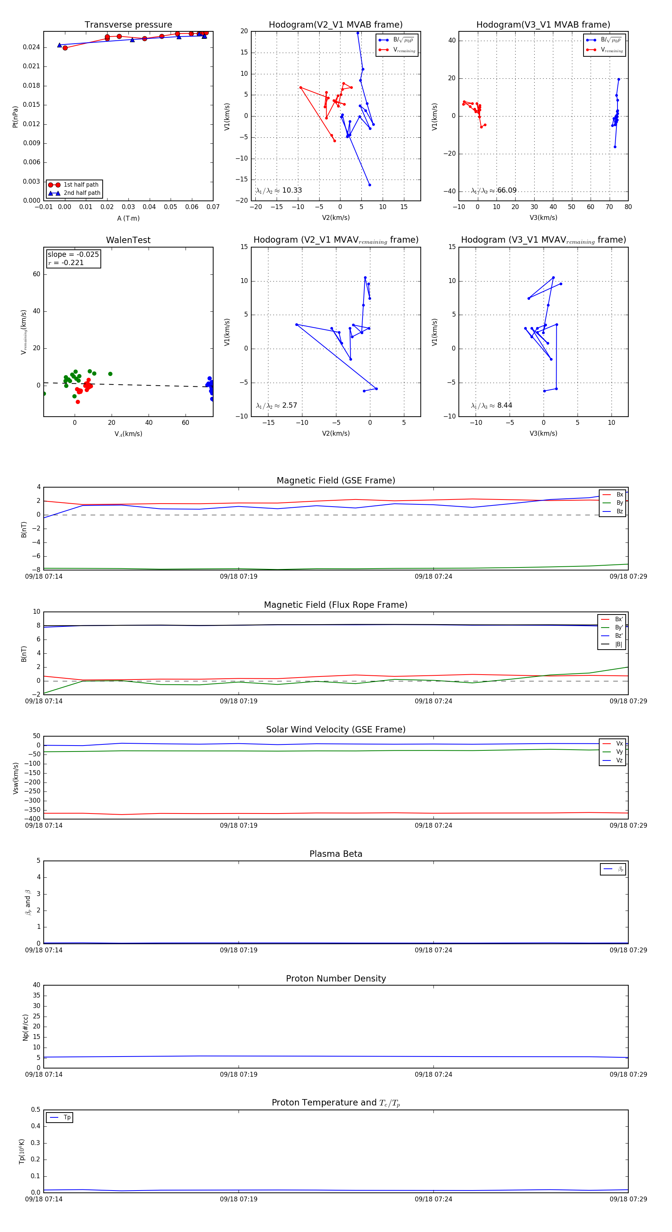The image size is (672, 1232).
Task: Click V remaining legend entry in V2_V1 MVAB hodogram
Action: coord(396,50)
